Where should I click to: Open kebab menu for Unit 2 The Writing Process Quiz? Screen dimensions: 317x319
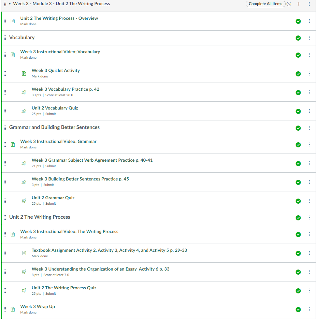tap(309, 291)
